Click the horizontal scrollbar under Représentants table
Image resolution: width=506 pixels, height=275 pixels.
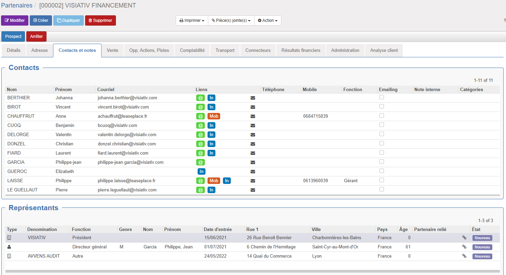[x=252, y=271]
